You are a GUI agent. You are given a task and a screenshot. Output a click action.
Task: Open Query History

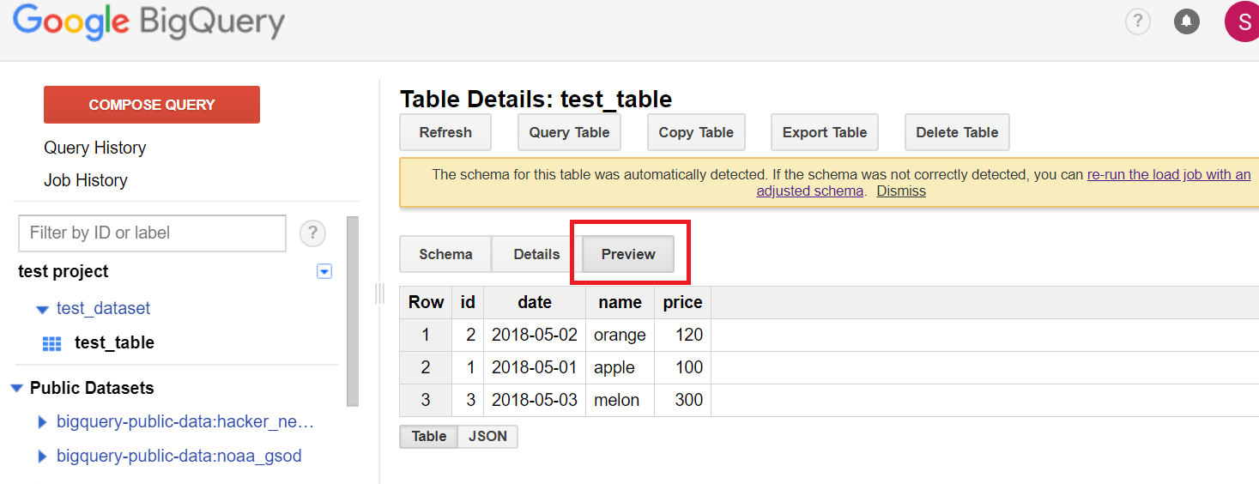[95, 148]
